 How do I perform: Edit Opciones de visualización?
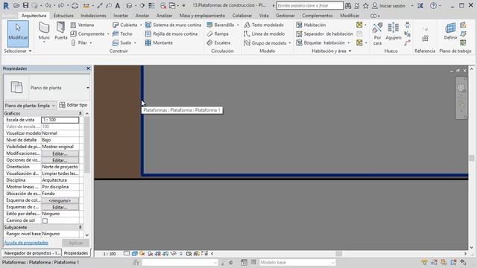click(60, 160)
